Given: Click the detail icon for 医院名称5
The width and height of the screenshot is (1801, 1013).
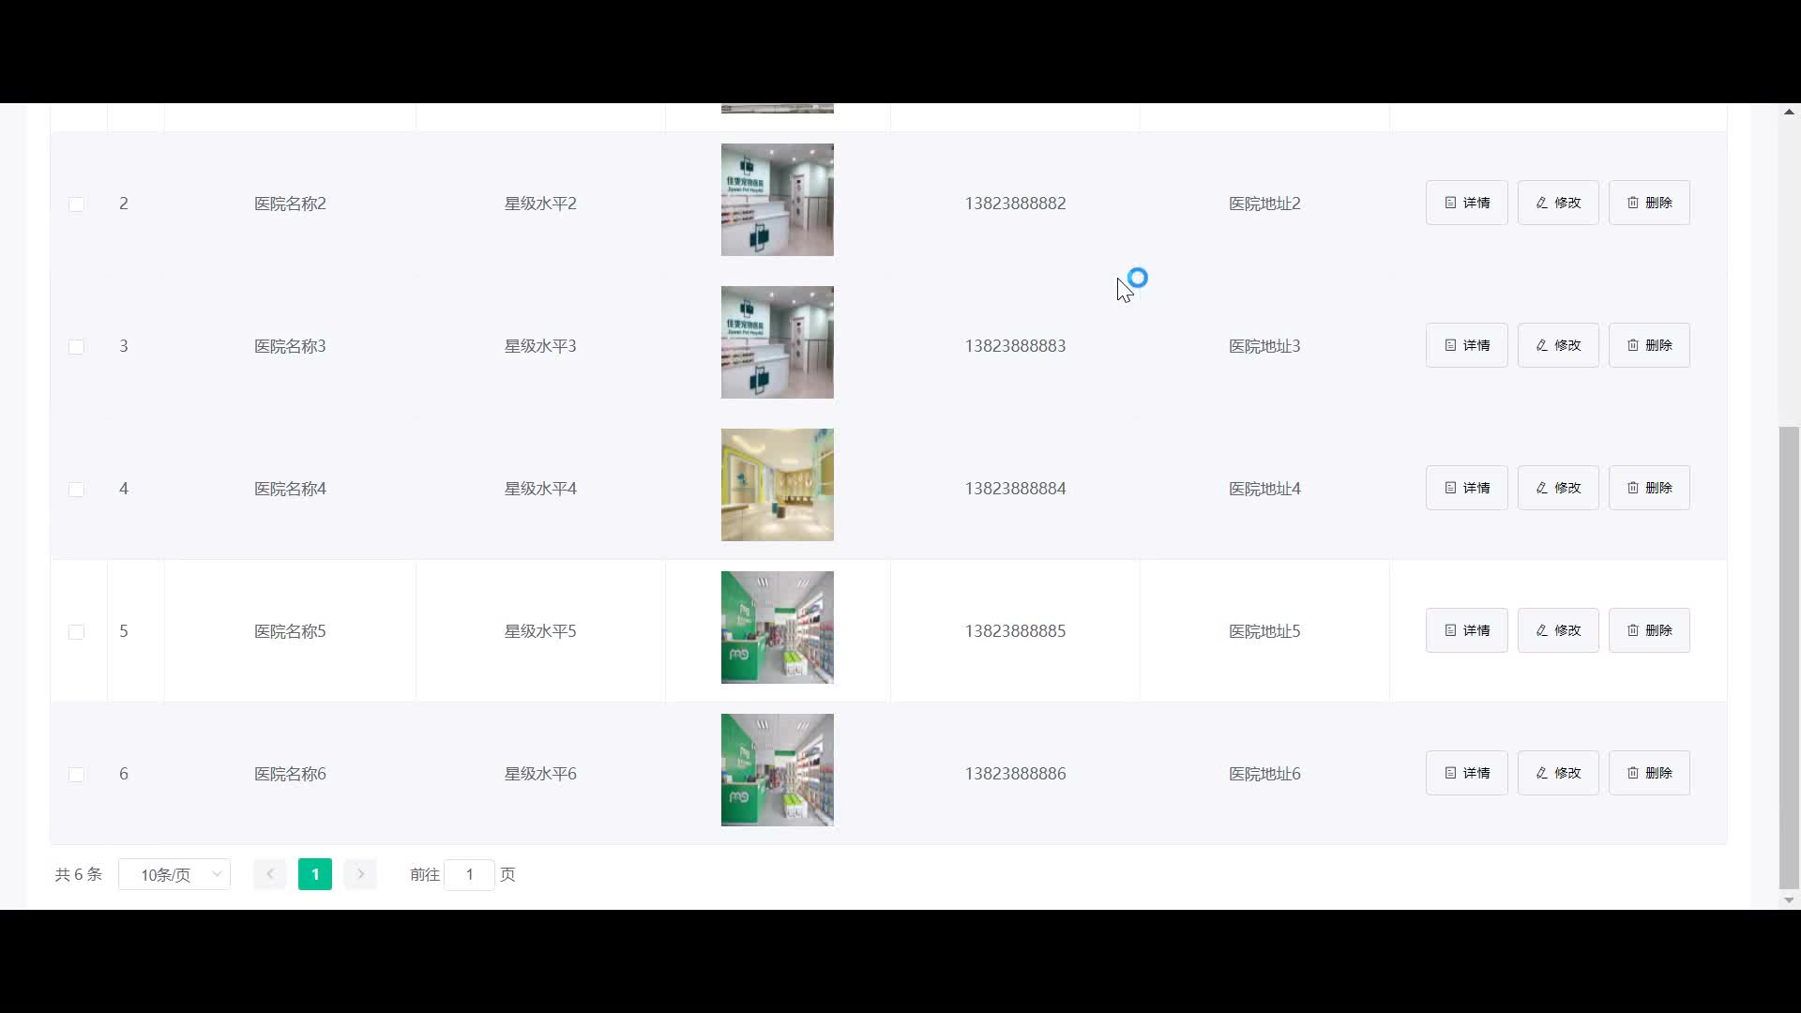Looking at the screenshot, I should tap(1450, 630).
